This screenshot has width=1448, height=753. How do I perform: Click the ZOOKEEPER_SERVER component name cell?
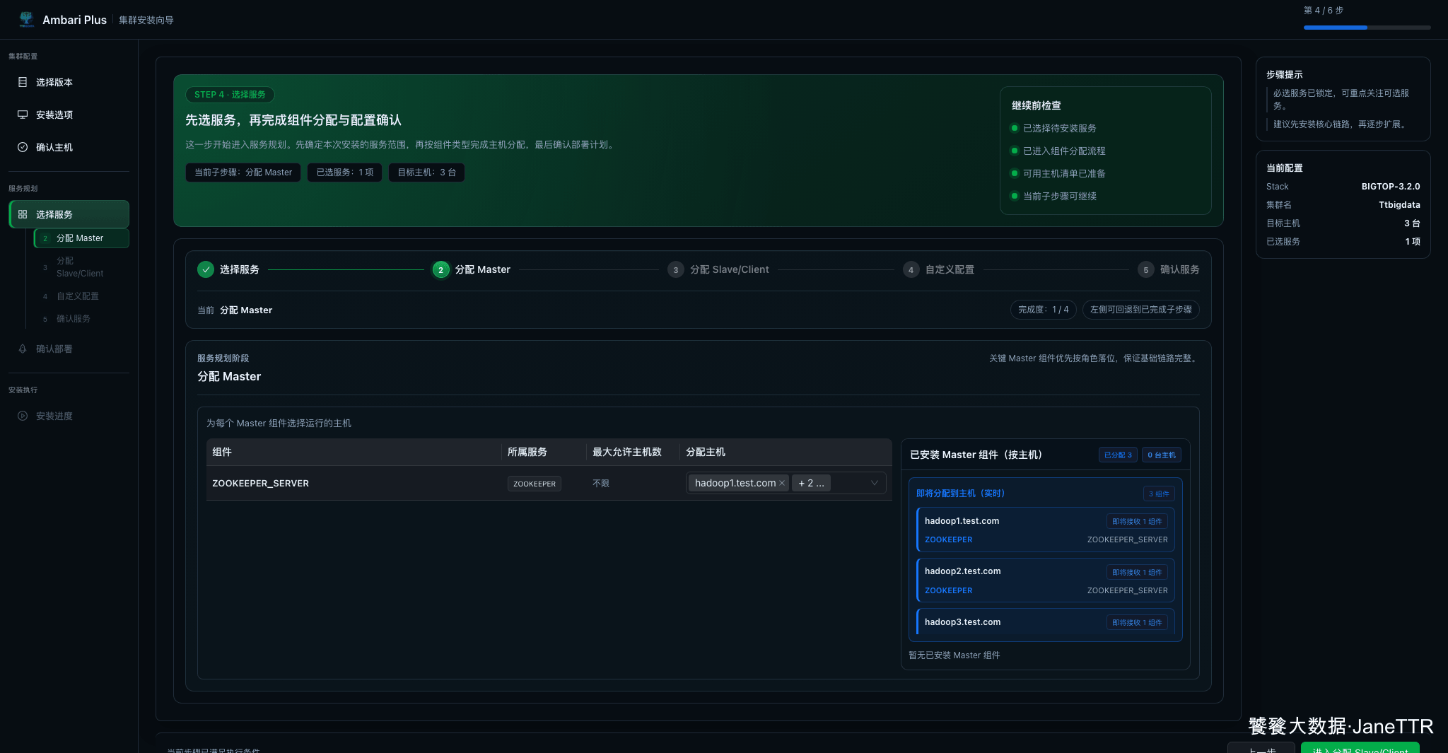point(260,483)
